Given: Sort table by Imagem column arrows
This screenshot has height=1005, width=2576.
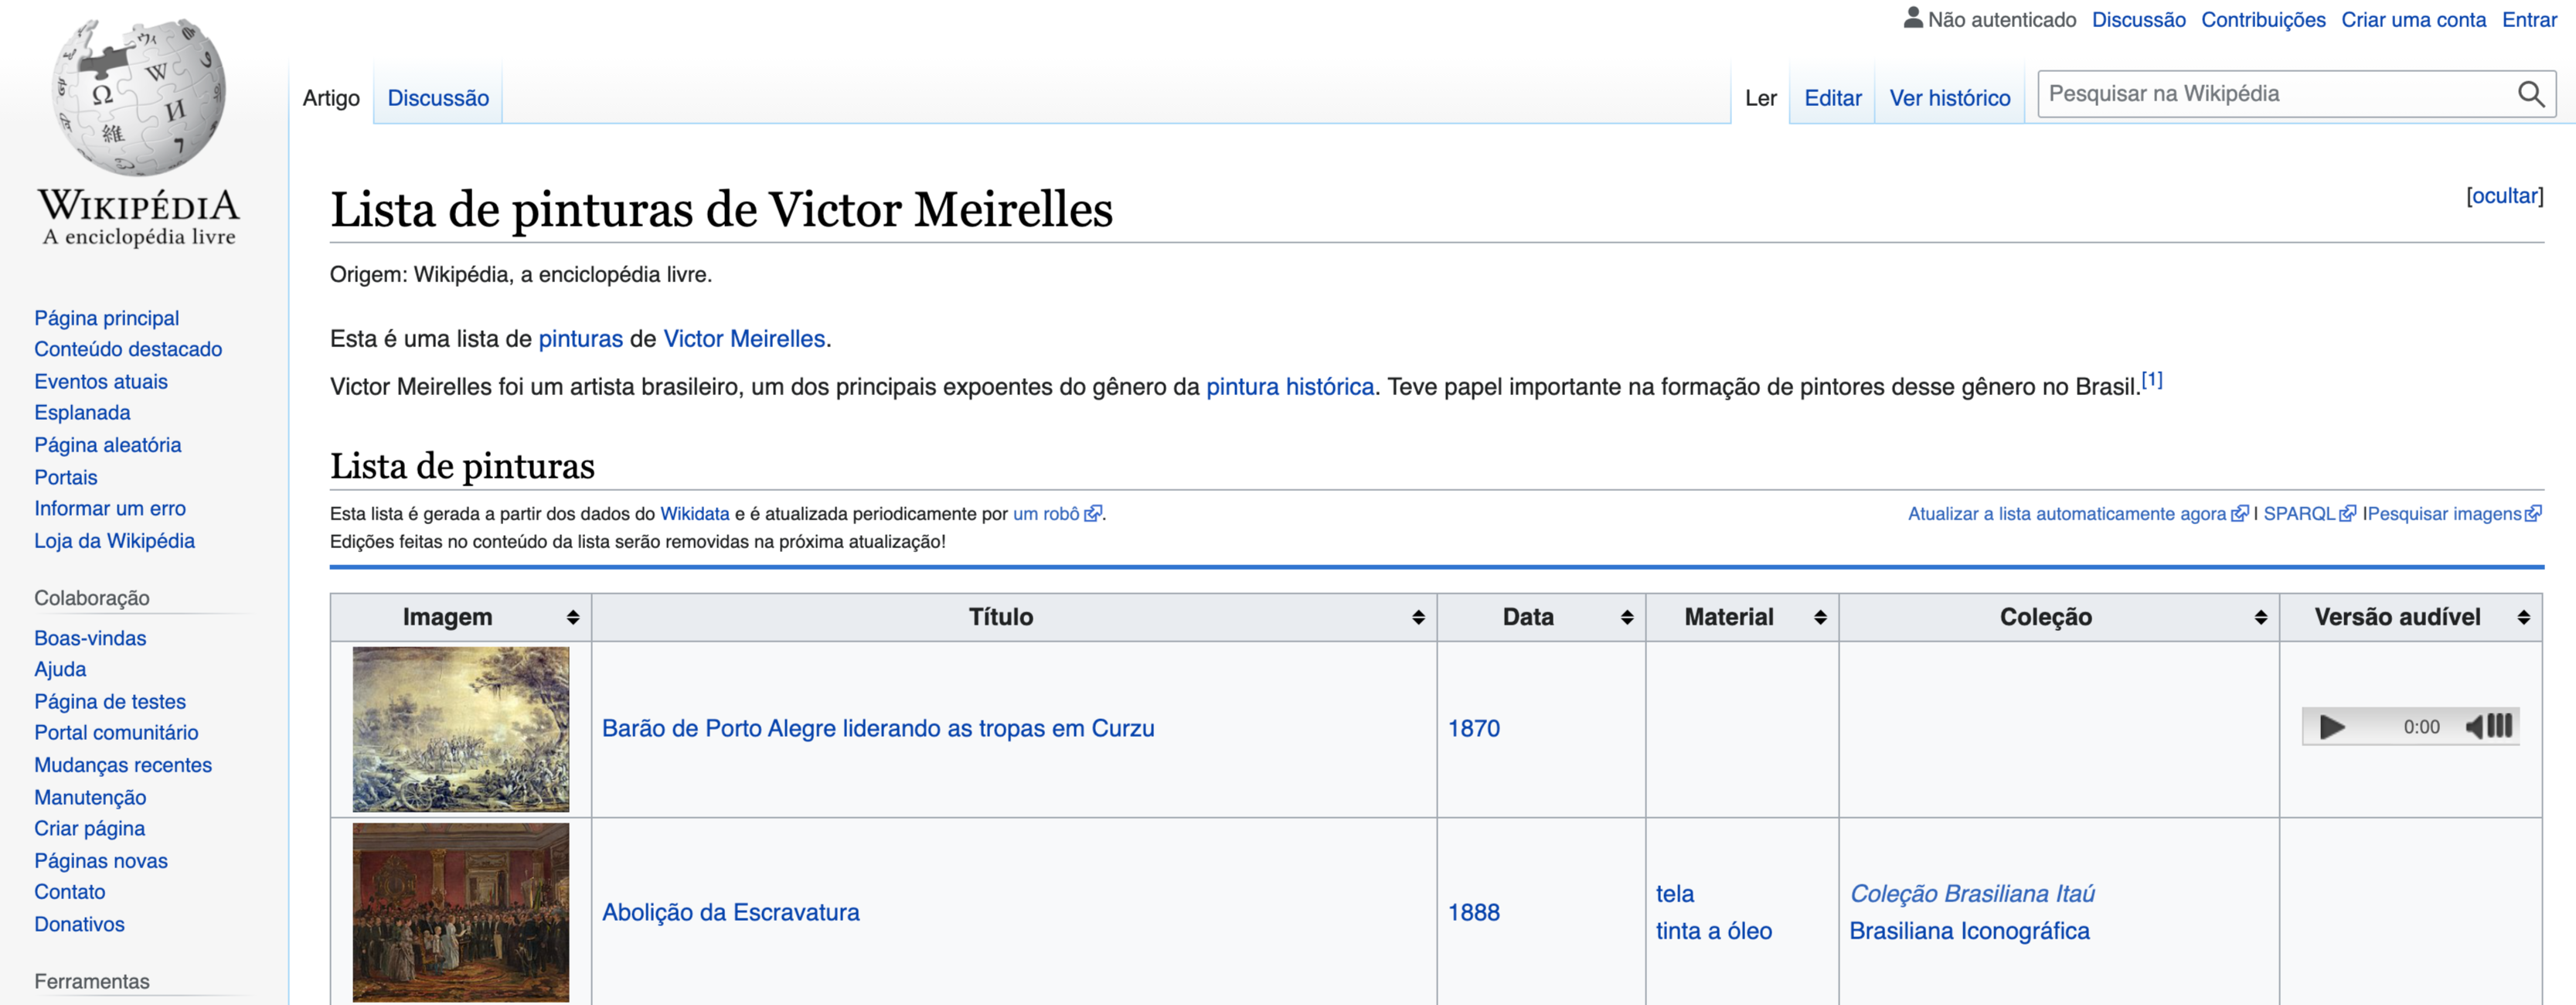Looking at the screenshot, I should pos(573,617).
